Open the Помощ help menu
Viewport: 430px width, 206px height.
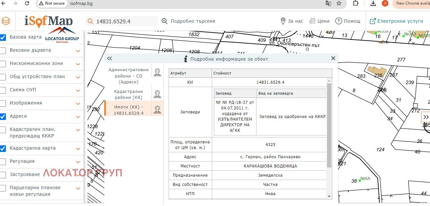pyautogui.click(x=348, y=21)
